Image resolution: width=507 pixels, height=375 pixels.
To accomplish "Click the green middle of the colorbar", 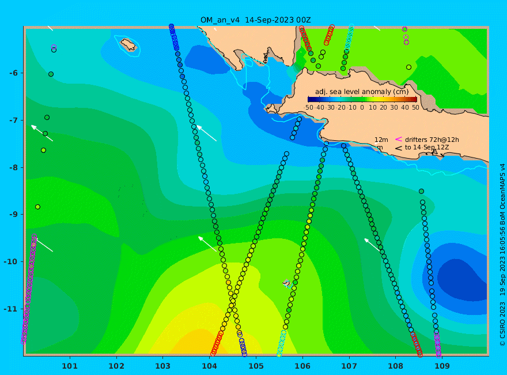I will pyautogui.click(x=362, y=99).
